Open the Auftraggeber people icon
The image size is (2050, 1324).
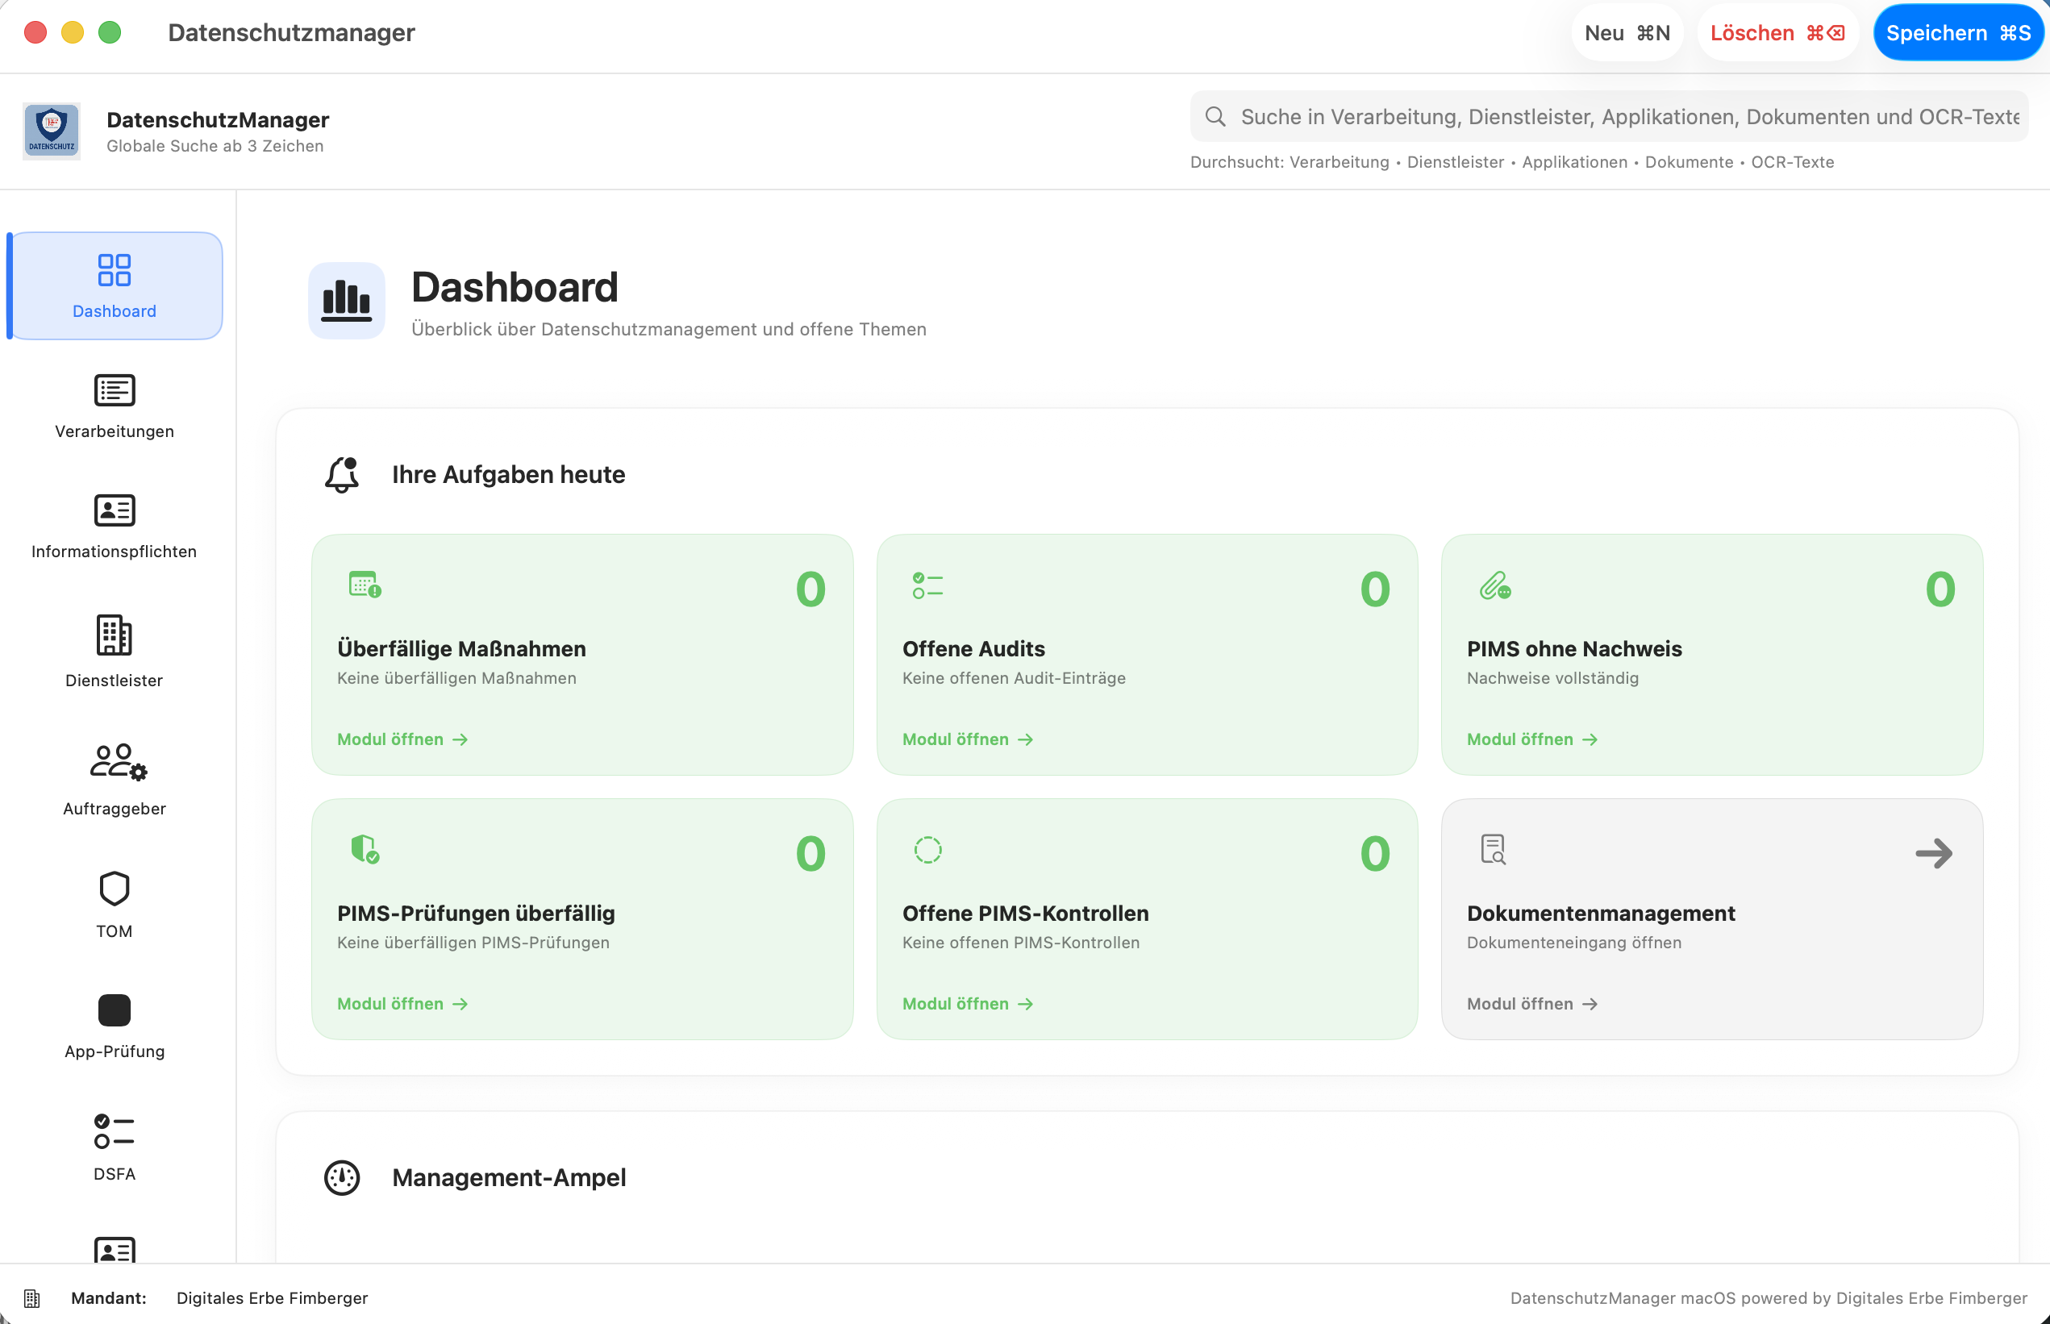[x=119, y=762]
